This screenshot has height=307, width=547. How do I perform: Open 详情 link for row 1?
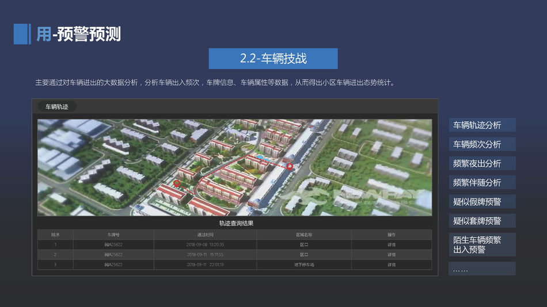coord(392,245)
